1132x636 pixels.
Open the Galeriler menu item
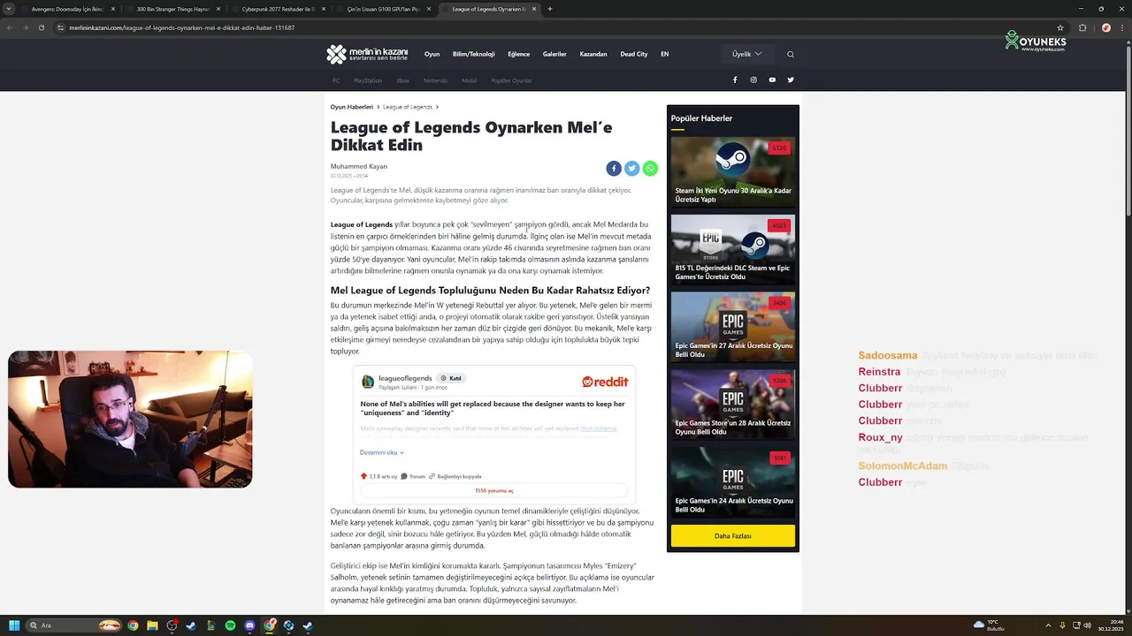[555, 54]
